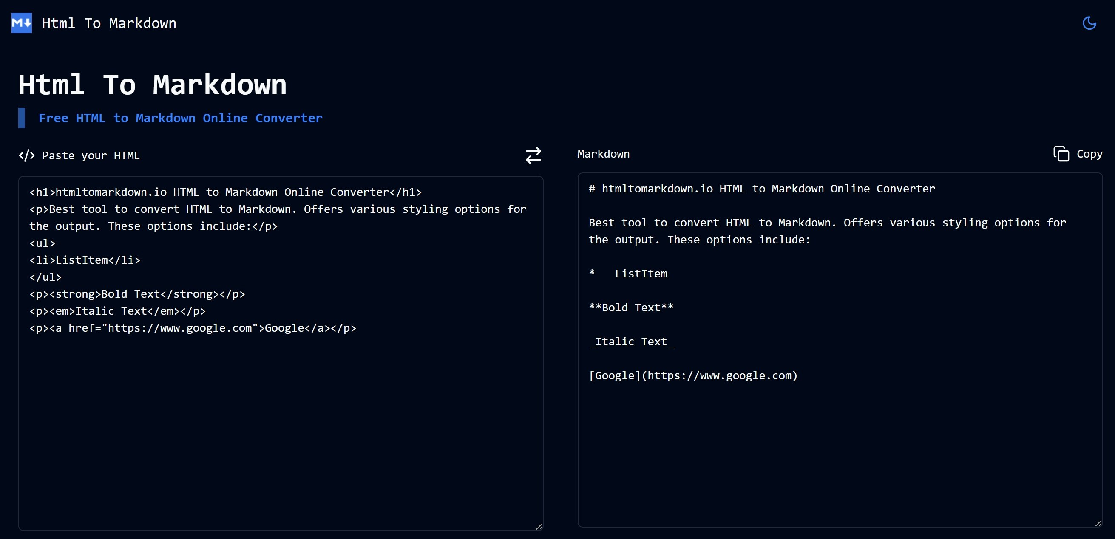
Task: Click the Copy button label
Action: pyautogui.click(x=1089, y=154)
